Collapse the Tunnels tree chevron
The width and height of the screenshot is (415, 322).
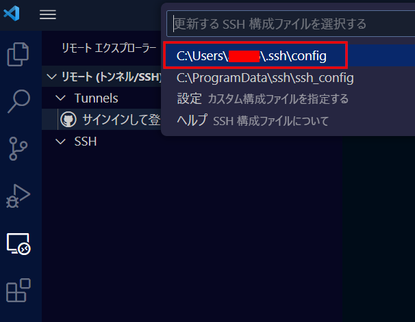(61, 98)
